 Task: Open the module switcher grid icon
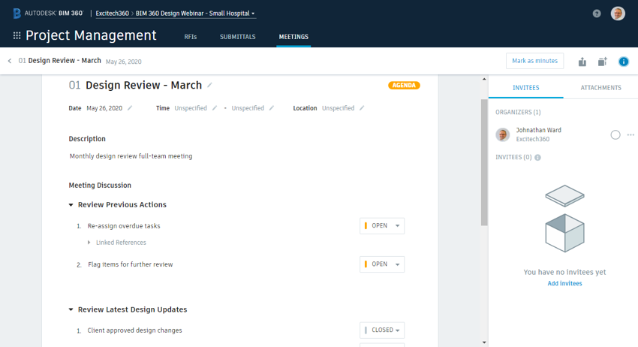pyautogui.click(x=17, y=36)
